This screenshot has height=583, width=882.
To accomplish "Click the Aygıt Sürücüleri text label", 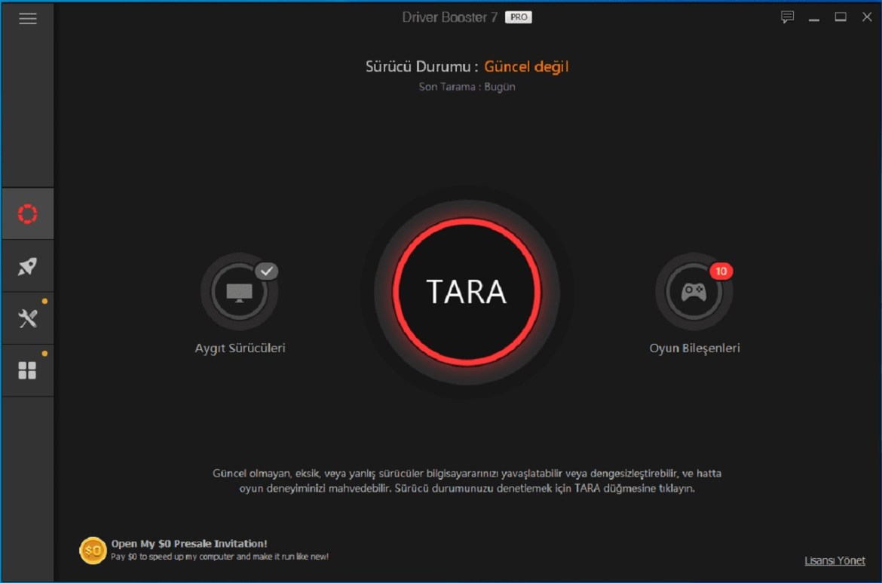I will 240,348.
